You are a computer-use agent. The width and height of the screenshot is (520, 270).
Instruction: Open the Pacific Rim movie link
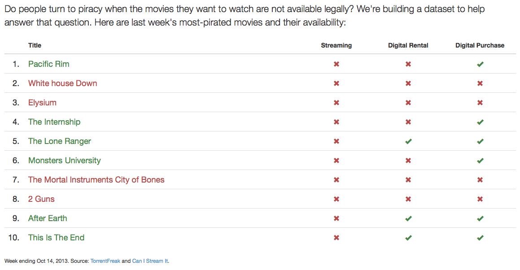pyautogui.click(x=49, y=64)
